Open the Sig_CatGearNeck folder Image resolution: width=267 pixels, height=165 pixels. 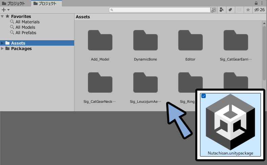pyautogui.click(x=100, y=82)
